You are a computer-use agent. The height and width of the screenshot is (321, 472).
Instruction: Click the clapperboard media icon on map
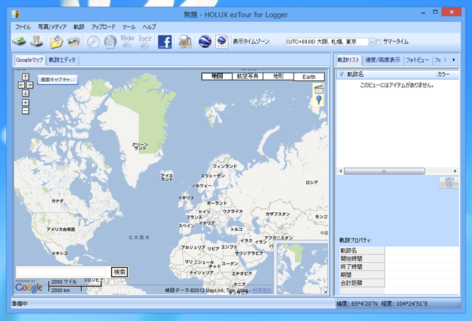click(319, 89)
